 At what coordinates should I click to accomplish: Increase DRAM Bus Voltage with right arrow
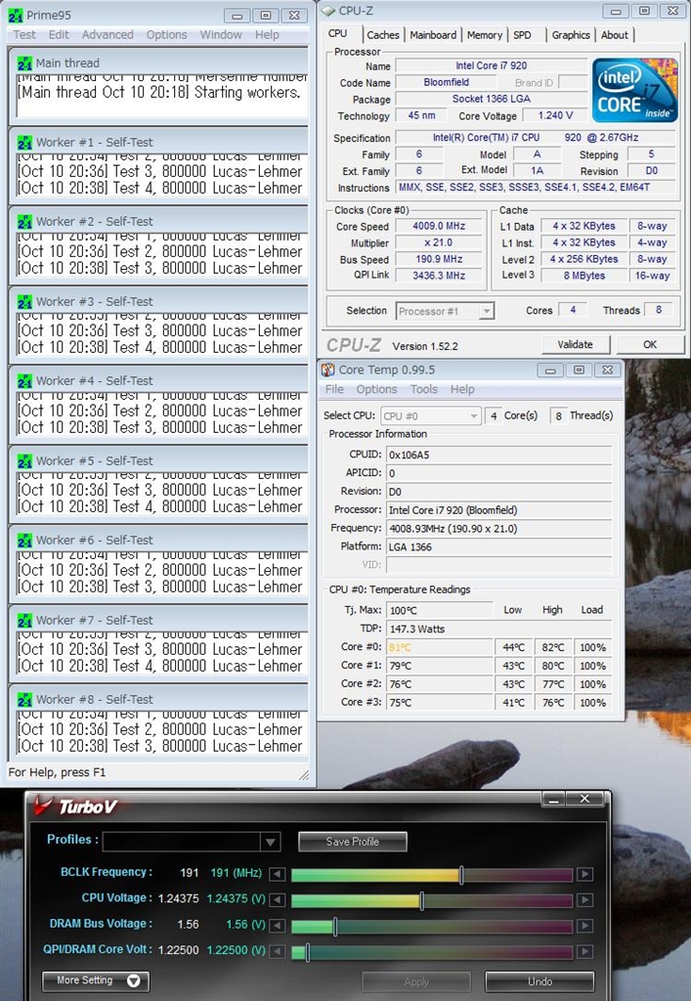[x=585, y=926]
